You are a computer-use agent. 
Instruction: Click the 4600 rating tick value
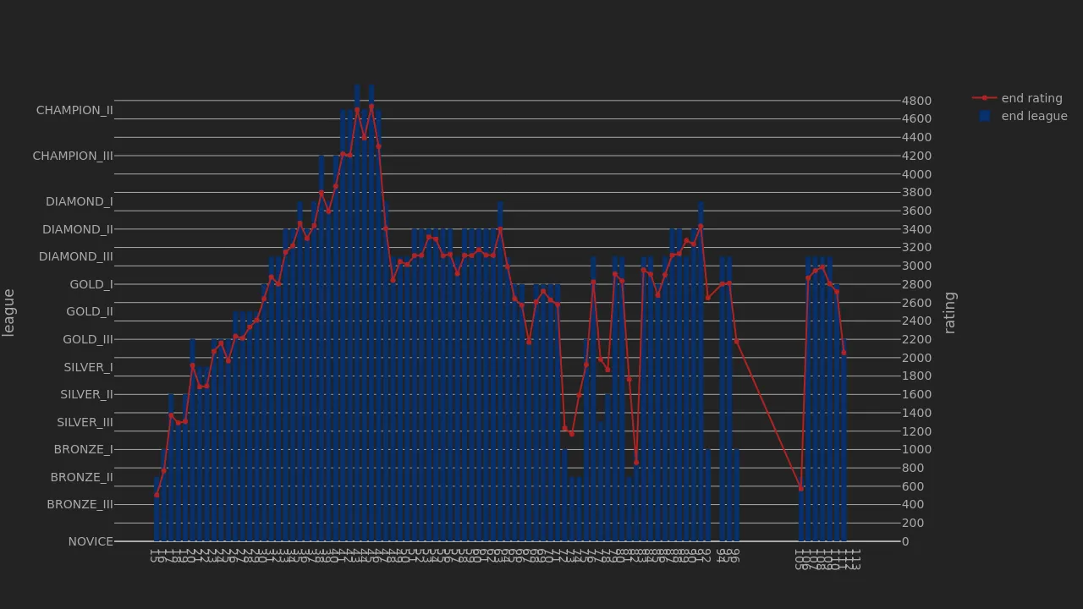(x=917, y=119)
